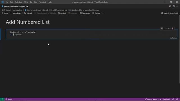Open the C: drive breadcrumb
The width and height of the screenshot is (180, 101).
coord(3,10)
